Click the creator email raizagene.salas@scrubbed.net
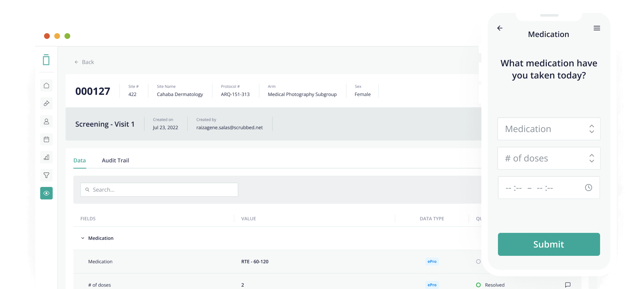 coord(229,128)
